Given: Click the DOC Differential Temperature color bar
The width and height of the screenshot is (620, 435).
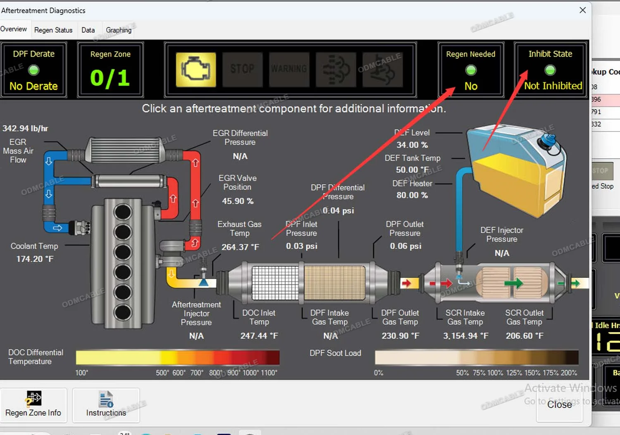Looking at the screenshot, I should click(178, 357).
